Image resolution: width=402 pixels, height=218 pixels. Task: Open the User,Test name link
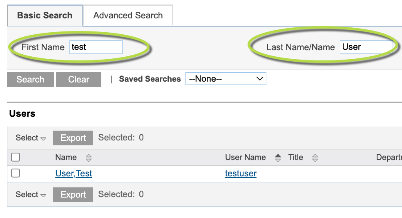click(x=74, y=174)
